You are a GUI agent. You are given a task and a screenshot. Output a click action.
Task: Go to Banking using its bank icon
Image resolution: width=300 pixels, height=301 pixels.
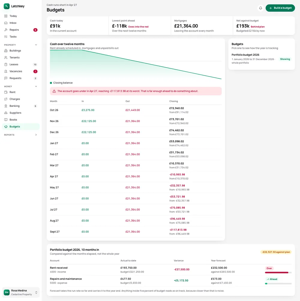point(6,106)
